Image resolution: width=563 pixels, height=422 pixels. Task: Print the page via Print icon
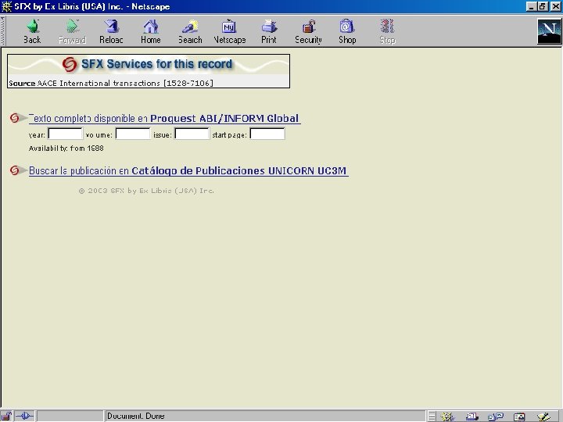(x=269, y=31)
